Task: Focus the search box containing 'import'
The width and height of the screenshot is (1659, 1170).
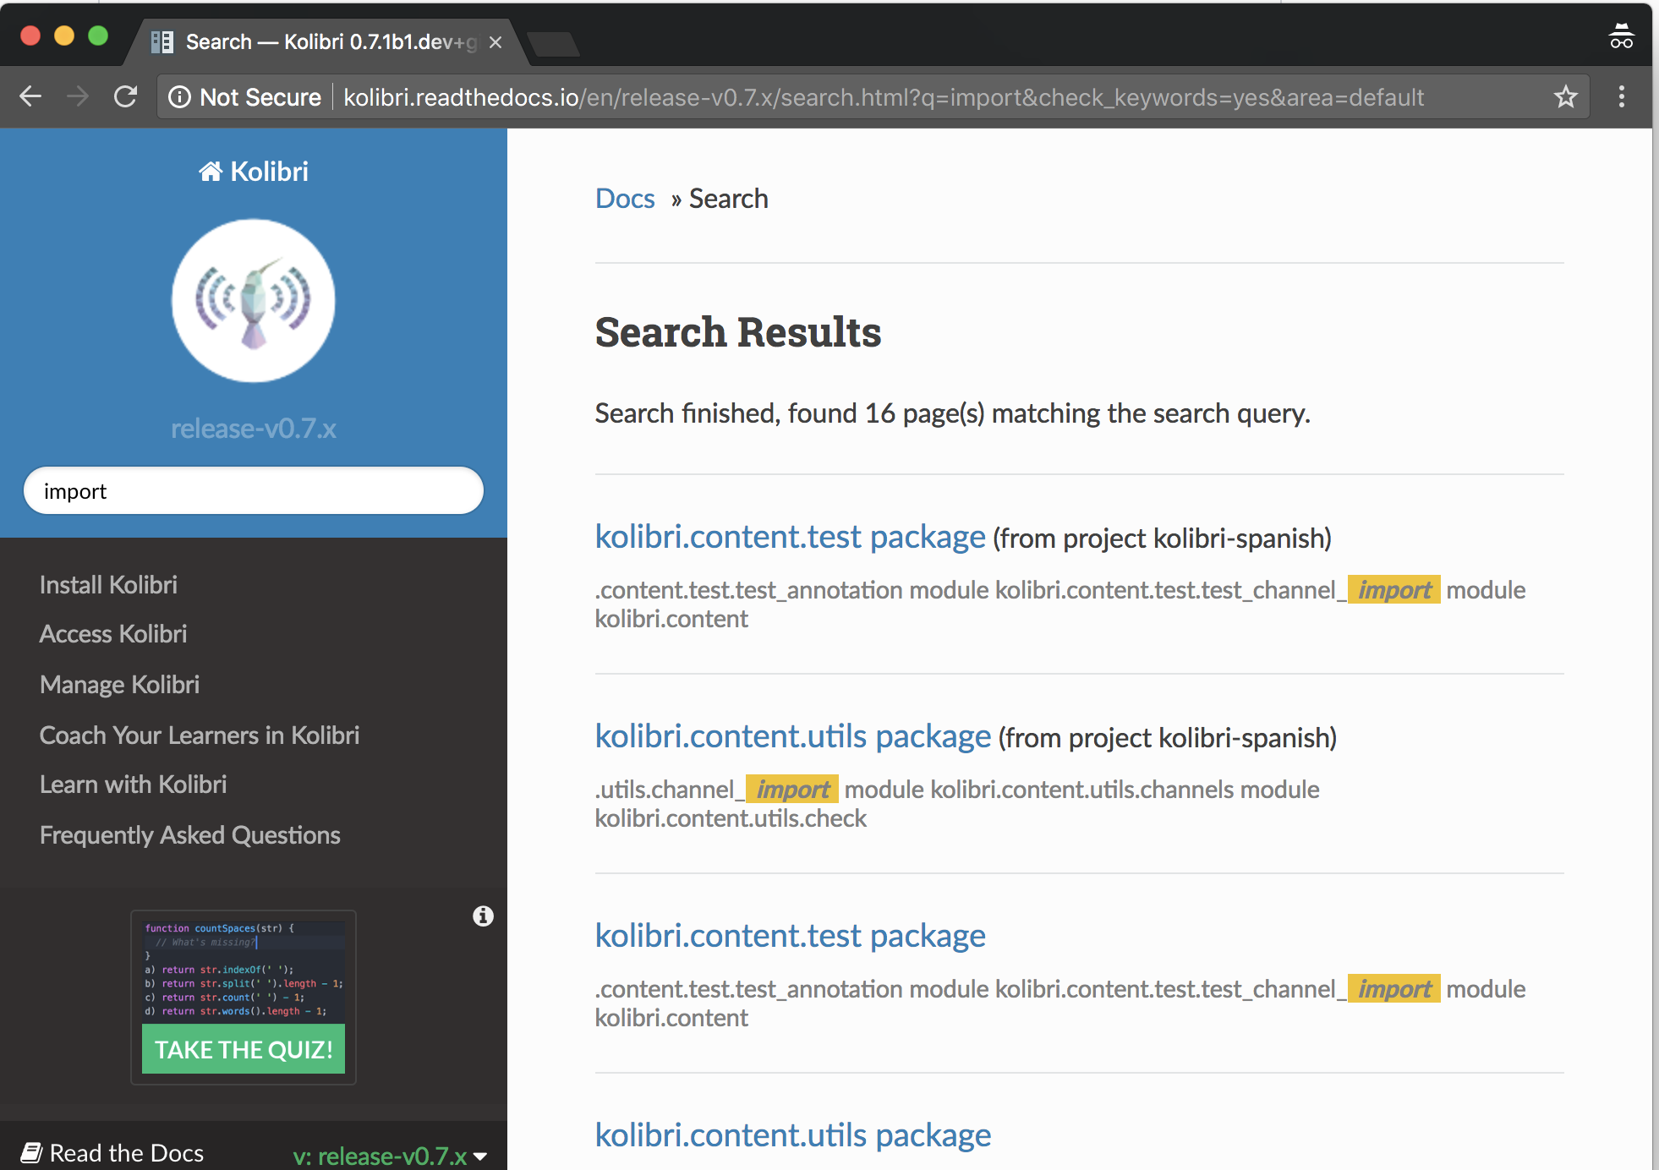Action: (254, 490)
